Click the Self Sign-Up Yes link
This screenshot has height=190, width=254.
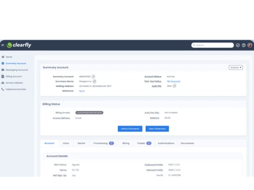[x=74, y=175]
